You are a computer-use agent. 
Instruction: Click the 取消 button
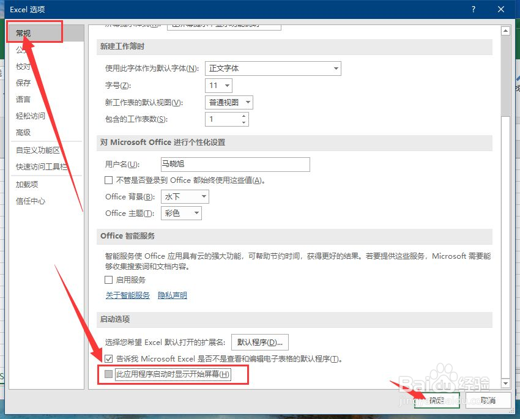tap(488, 401)
